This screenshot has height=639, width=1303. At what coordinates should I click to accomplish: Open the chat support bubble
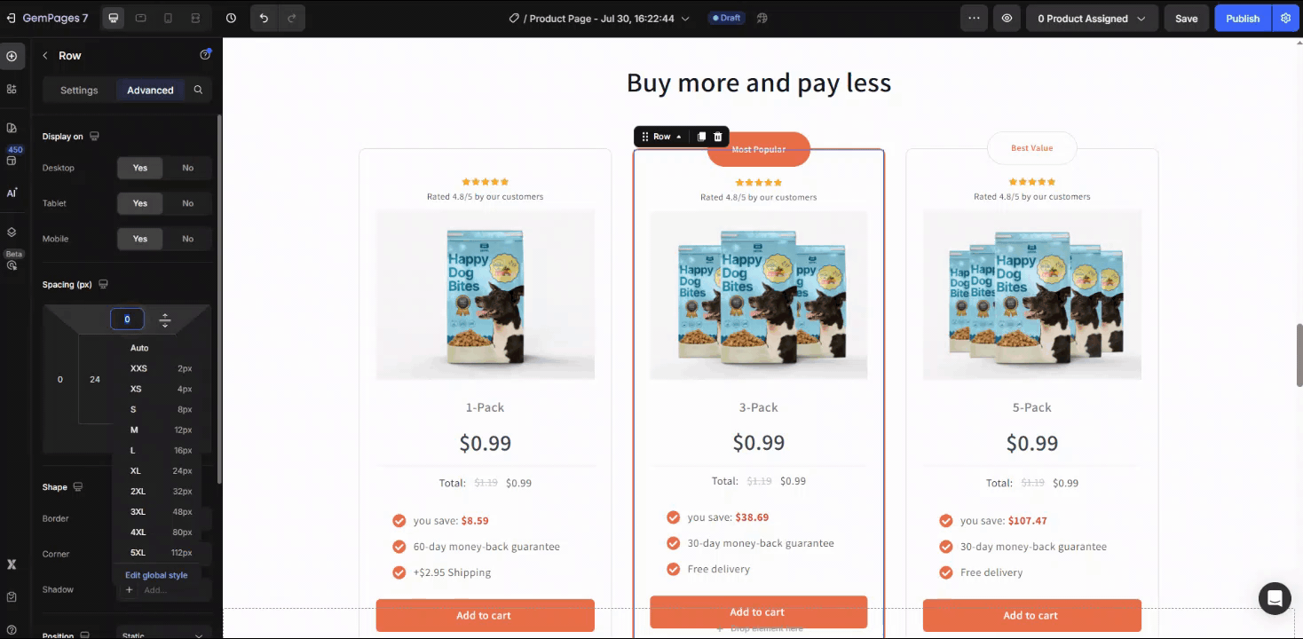click(1275, 598)
